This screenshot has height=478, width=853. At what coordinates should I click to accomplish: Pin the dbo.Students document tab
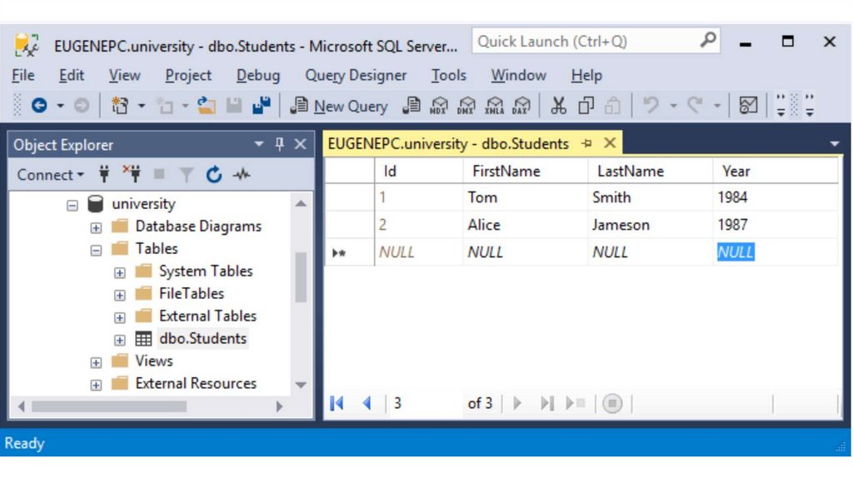point(586,143)
